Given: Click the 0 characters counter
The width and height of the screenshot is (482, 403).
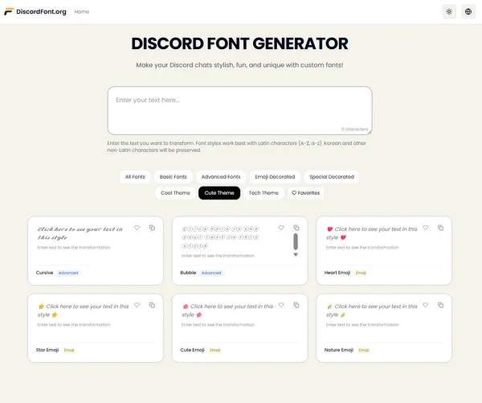Looking at the screenshot, I should 354,130.
